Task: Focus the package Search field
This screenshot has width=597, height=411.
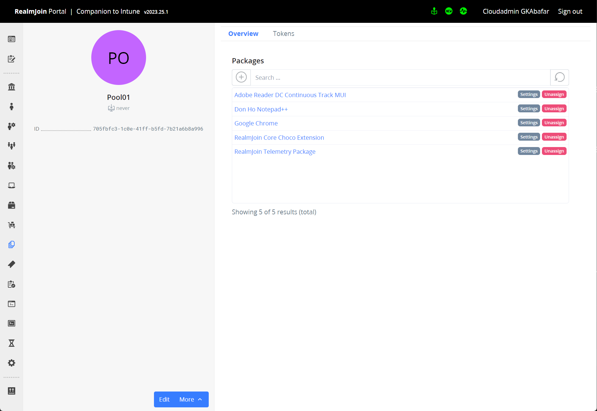Action: 400,78
